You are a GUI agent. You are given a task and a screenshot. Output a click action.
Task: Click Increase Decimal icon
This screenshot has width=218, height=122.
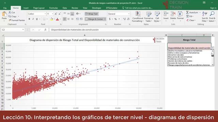124,19
